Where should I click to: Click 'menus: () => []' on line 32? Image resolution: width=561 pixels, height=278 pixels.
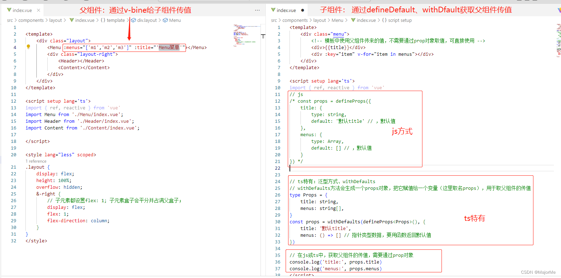coord(321,235)
